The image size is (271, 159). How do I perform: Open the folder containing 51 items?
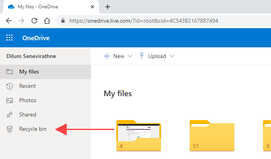coord(212,136)
